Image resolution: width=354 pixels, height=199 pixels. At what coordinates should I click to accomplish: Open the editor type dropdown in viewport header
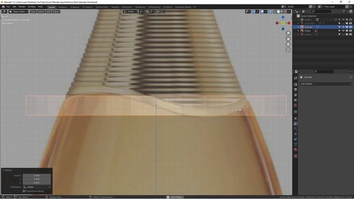4,12
